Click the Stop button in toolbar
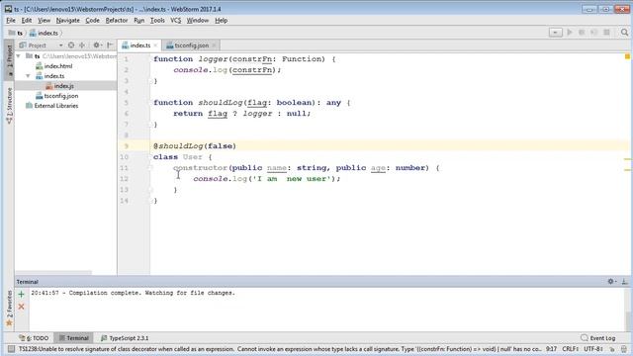This screenshot has width=633, height=356. [606, 33]
